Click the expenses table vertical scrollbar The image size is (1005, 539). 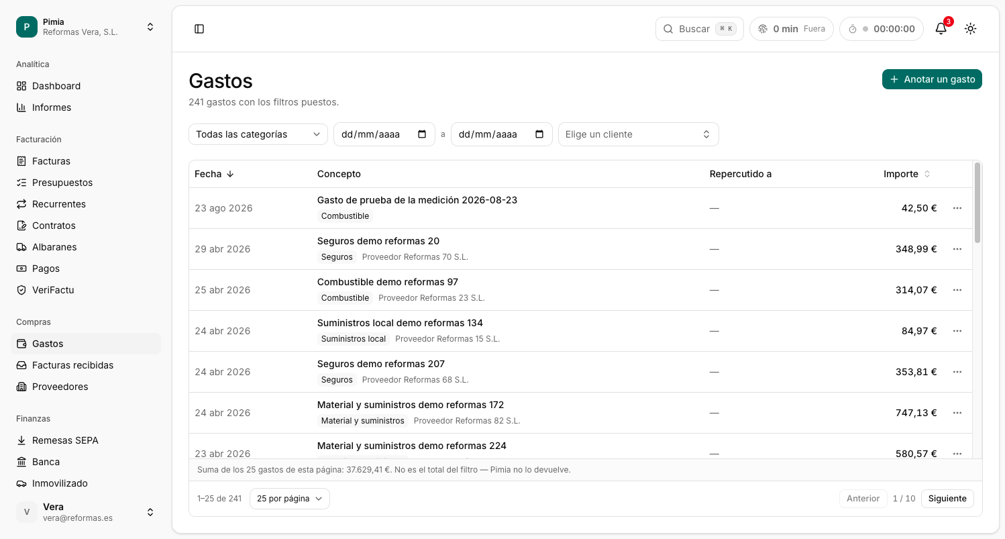point(977,203)
